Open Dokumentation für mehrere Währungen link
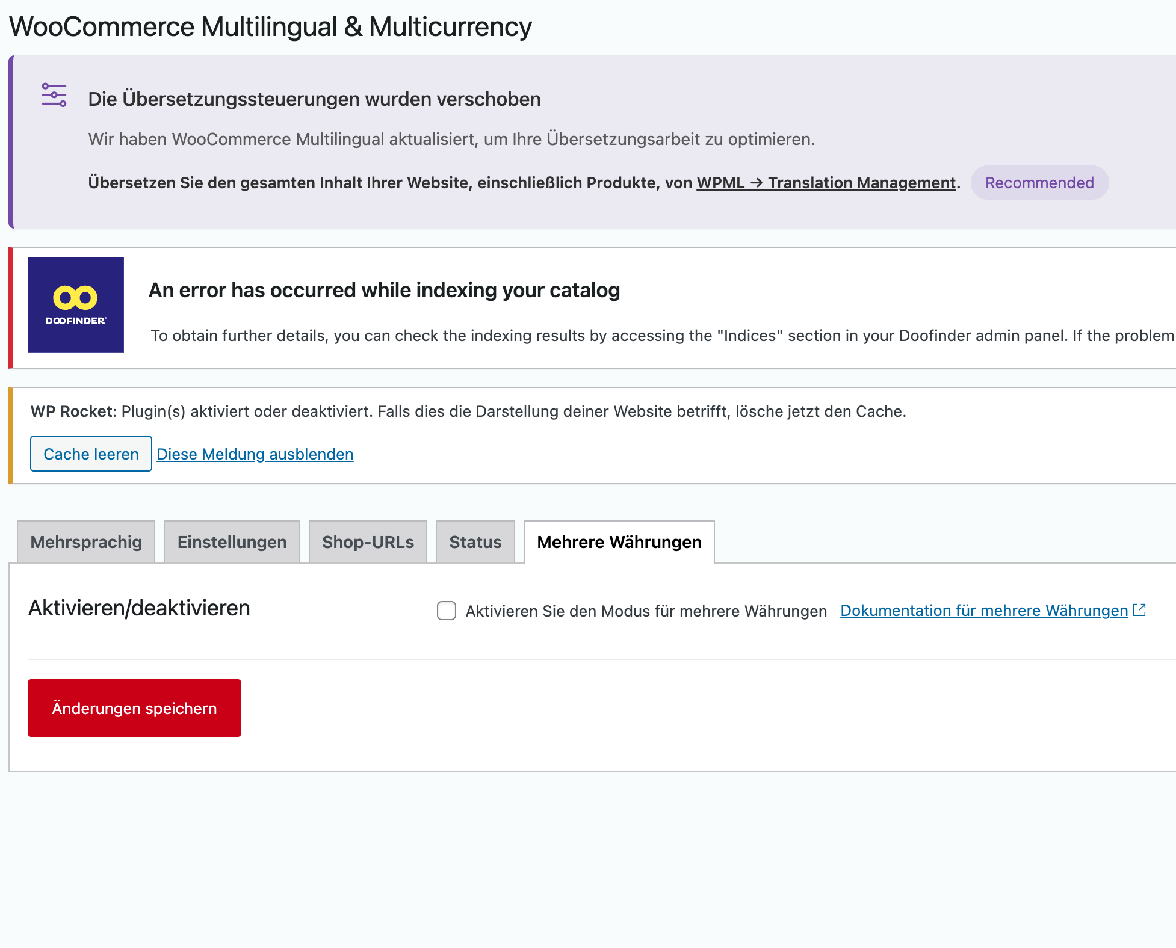 pos(984,611)
